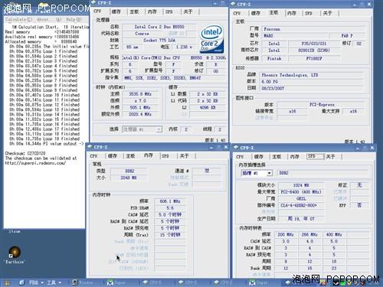
Task: Click the Tras cycle value 15 个时钟
Action: click(x=170, y=235)
